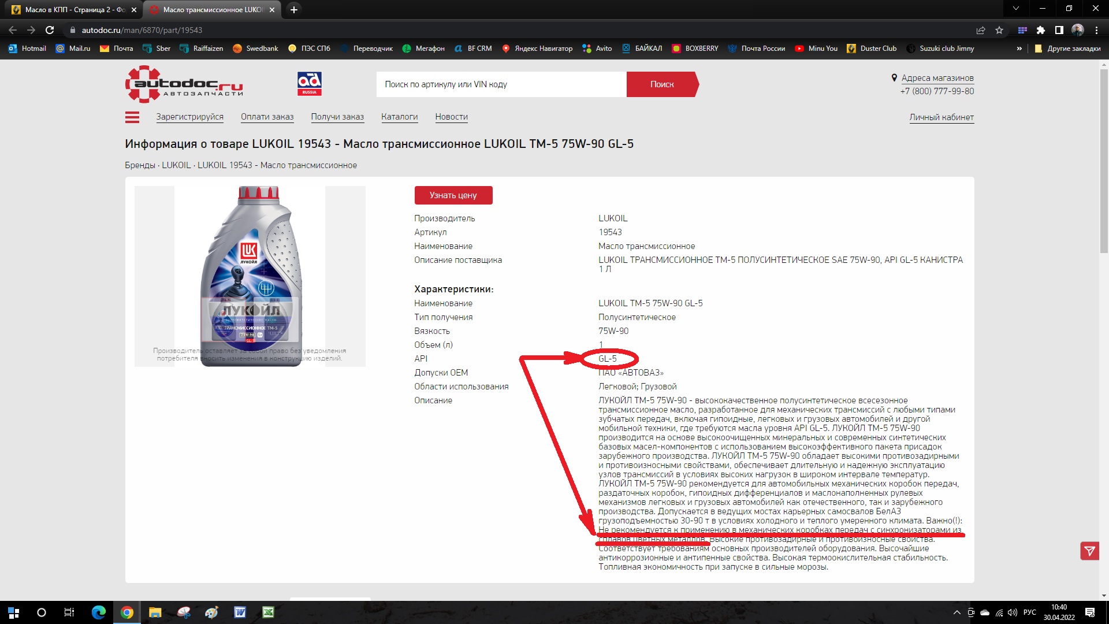Click the 'ПАО «АВТОВАЗ»' OEM value

tap(631, 373)
